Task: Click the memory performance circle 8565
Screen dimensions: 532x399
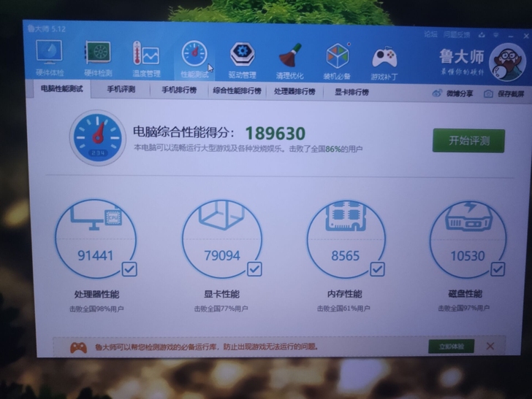Action: (x=346, y=239)
